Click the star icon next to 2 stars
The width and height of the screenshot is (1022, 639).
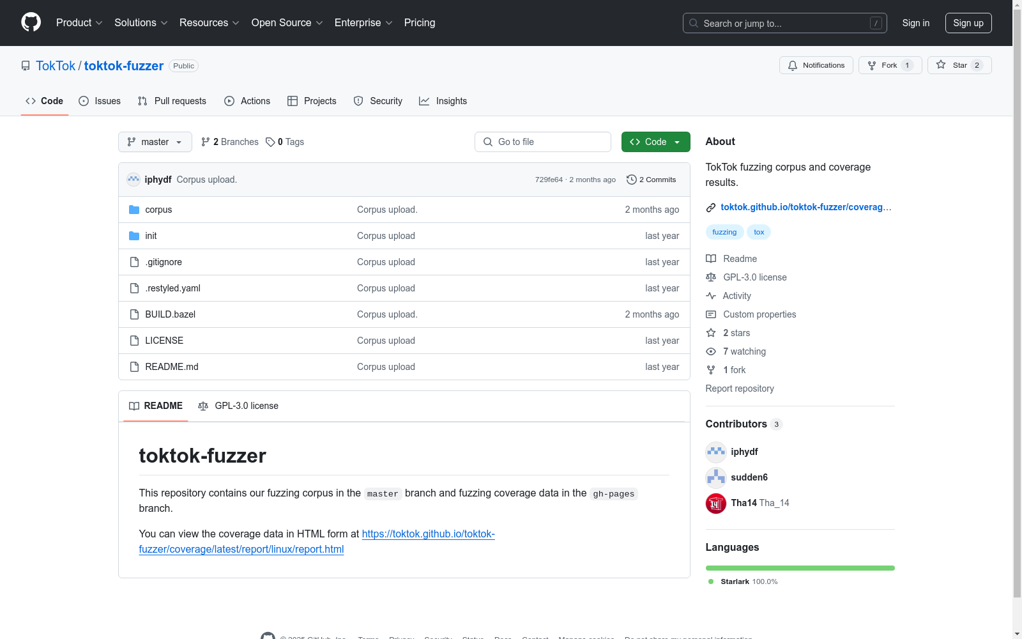[x=711, y=333]
